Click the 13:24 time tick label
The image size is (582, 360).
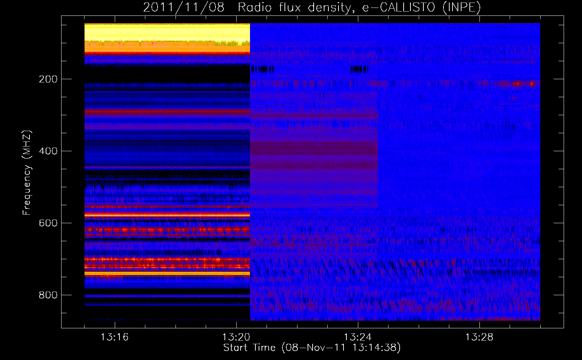(358, 337)
